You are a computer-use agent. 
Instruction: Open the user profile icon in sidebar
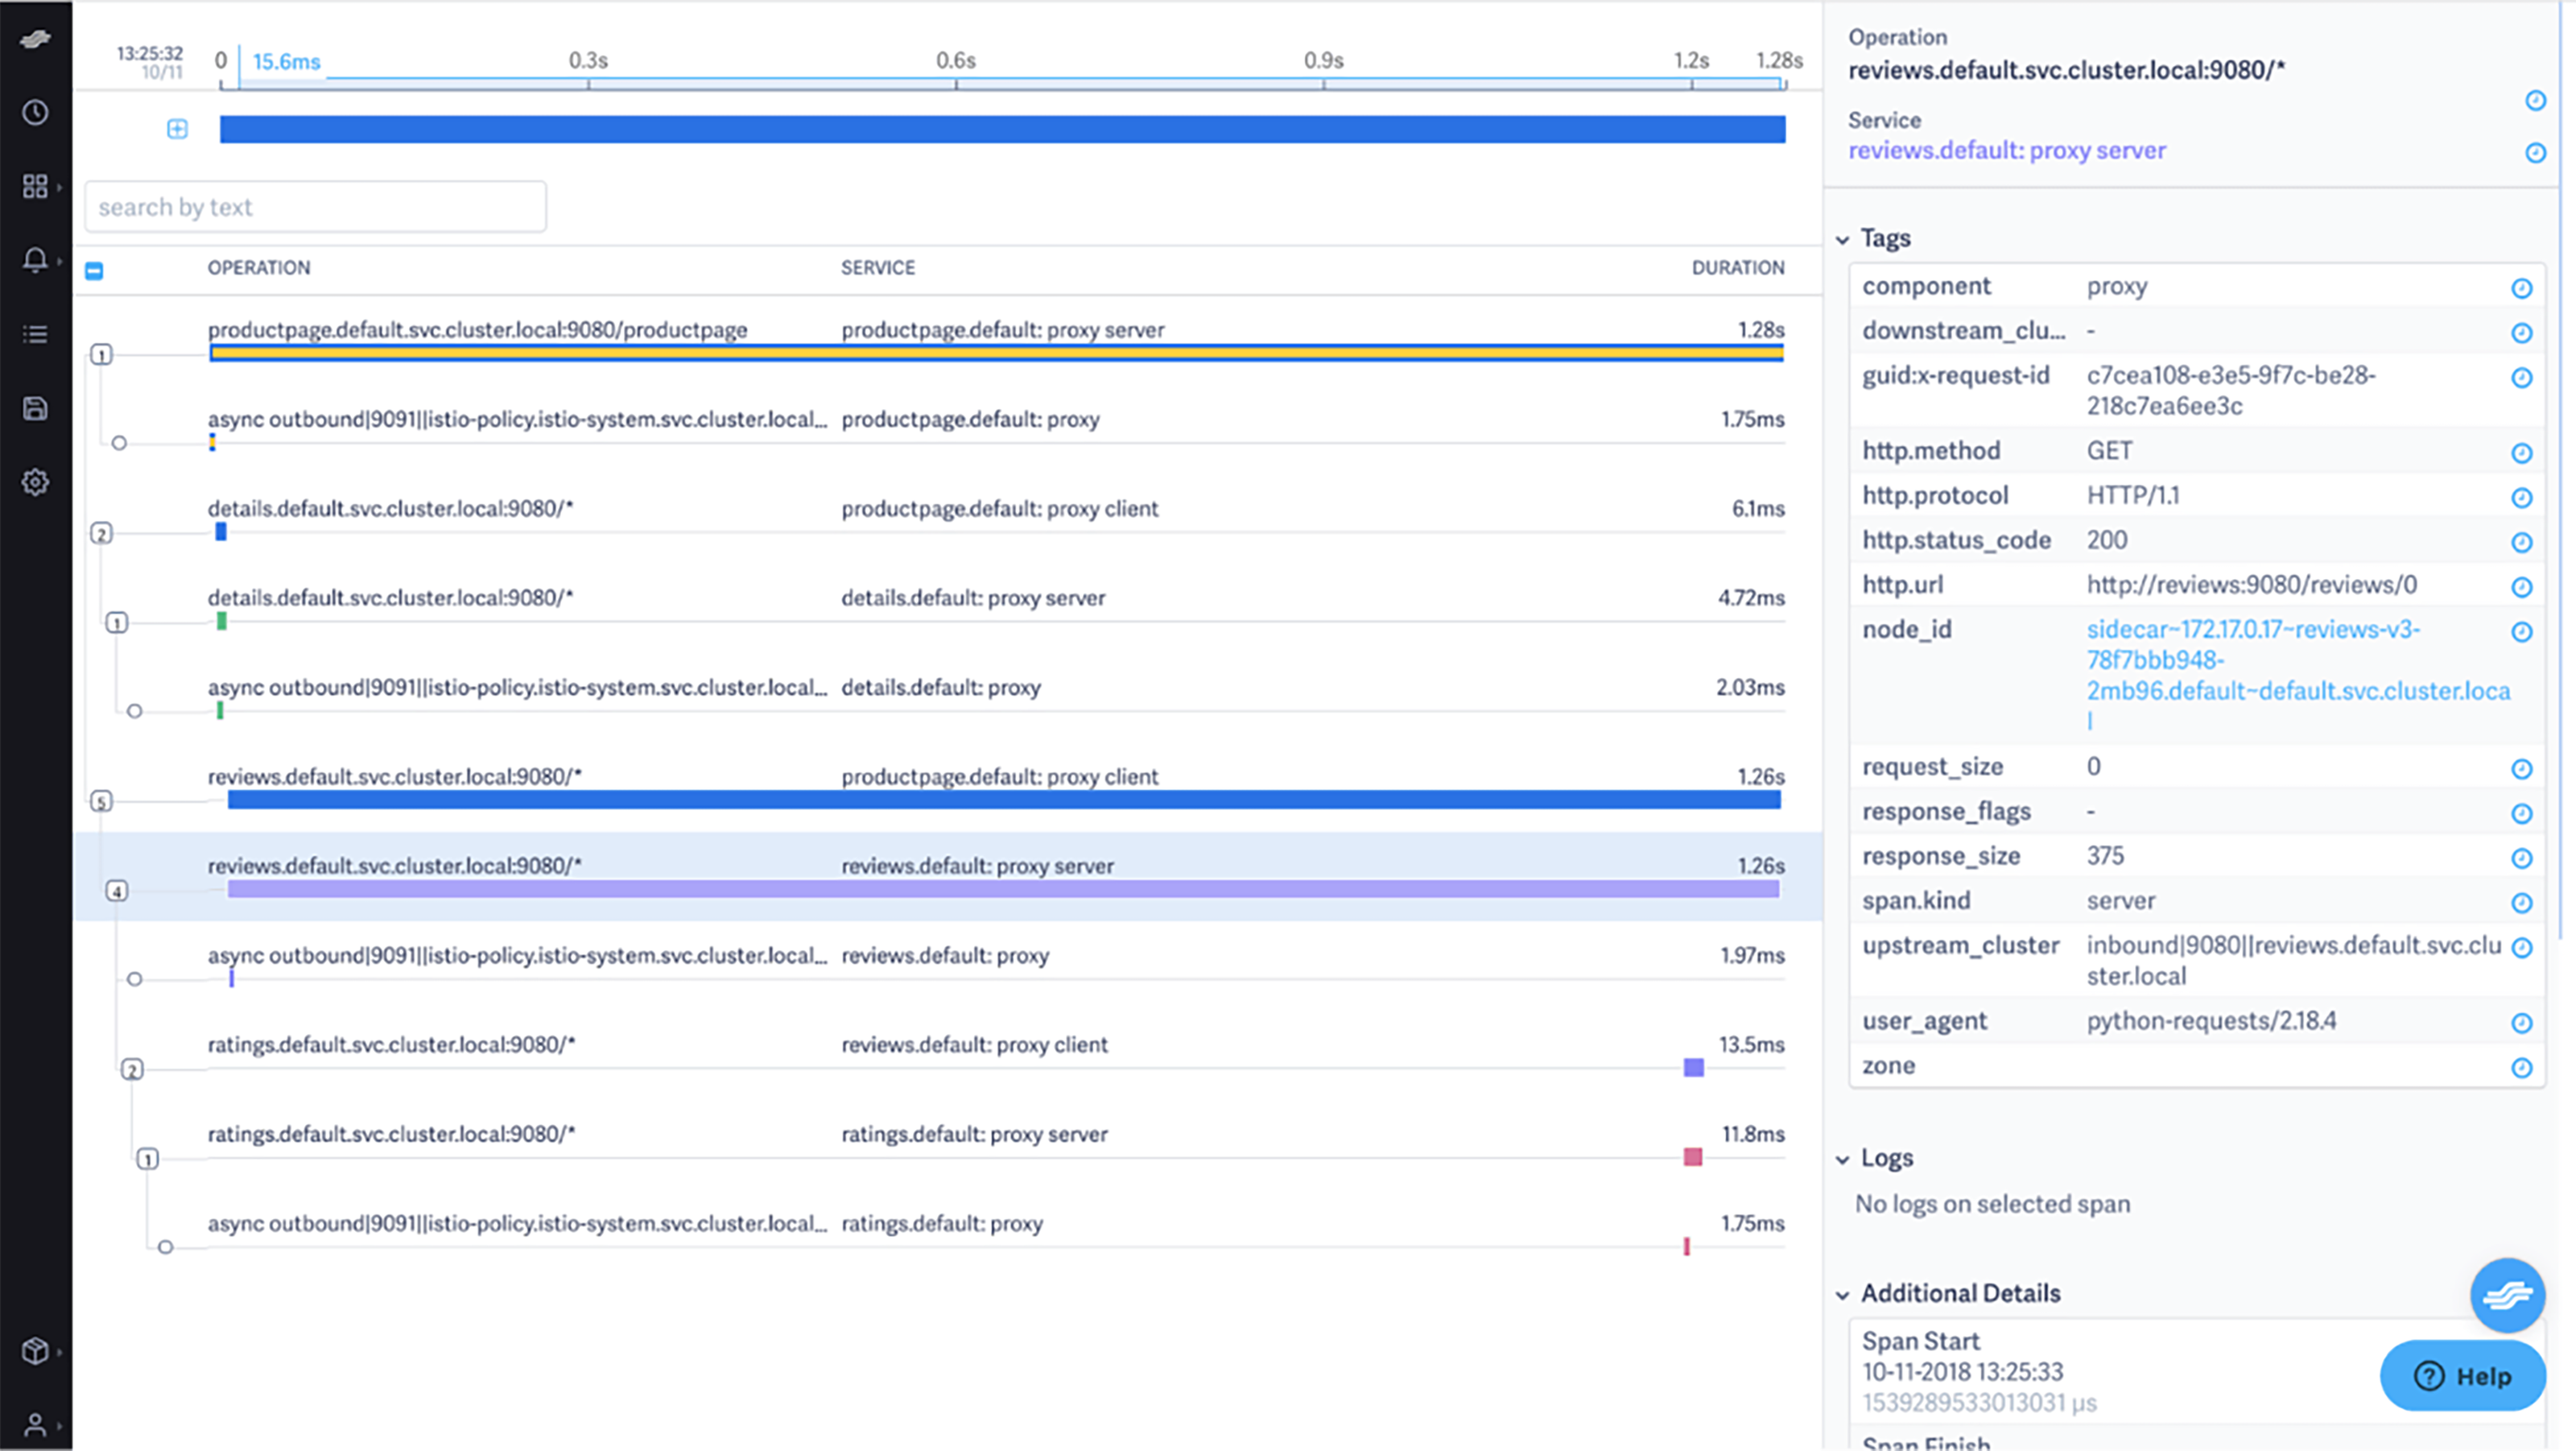[35, 1425]
